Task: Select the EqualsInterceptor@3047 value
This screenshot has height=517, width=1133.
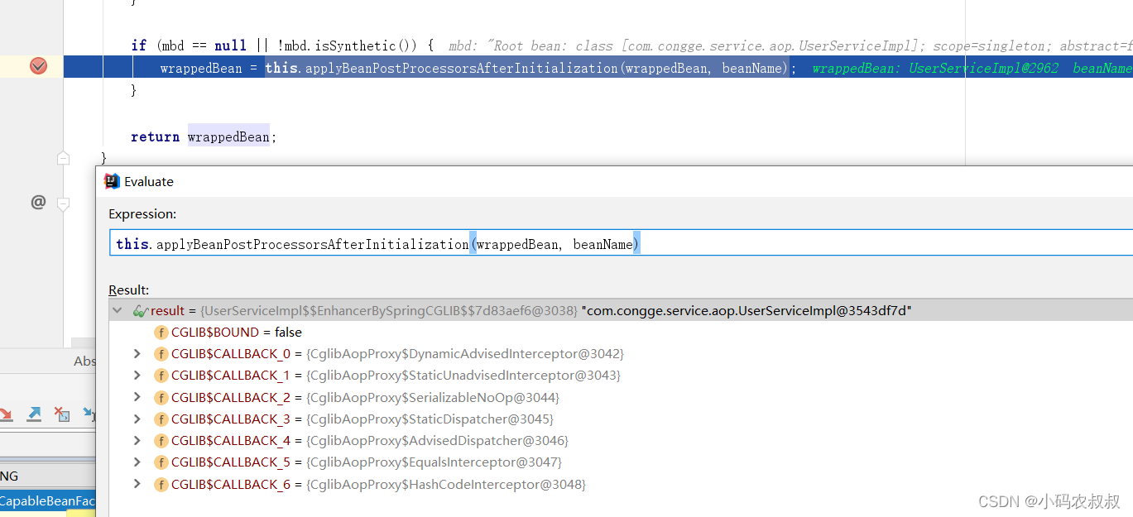Action: pos(434,462)
